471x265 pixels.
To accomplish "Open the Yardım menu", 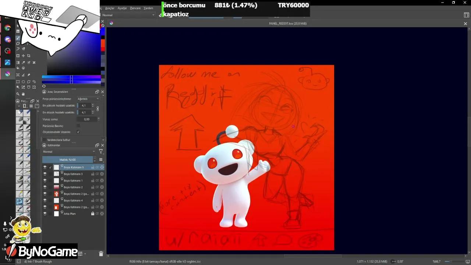I will 148,8.
